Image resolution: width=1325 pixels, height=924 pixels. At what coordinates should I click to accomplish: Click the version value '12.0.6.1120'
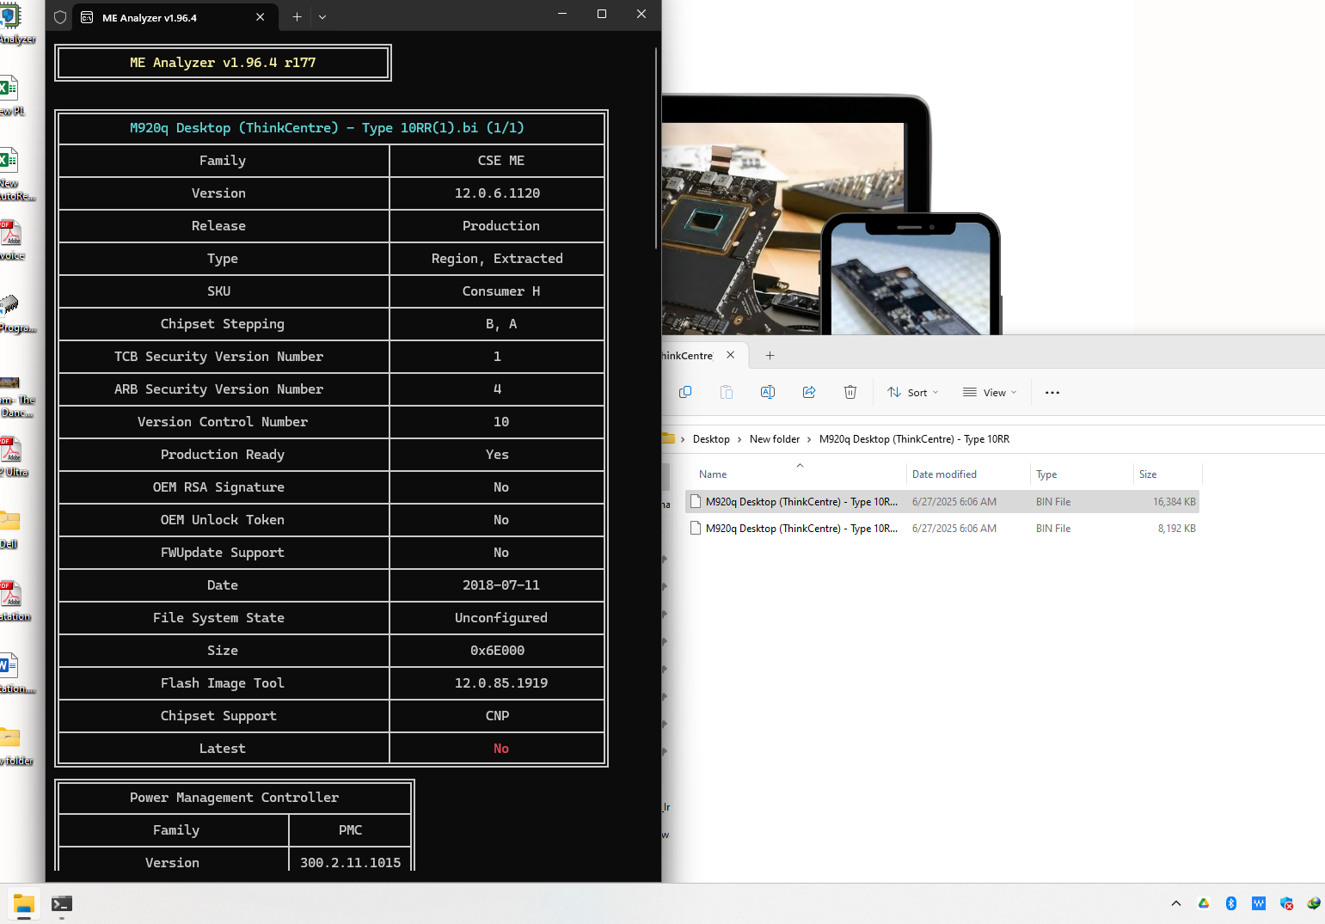pos(497,193)
